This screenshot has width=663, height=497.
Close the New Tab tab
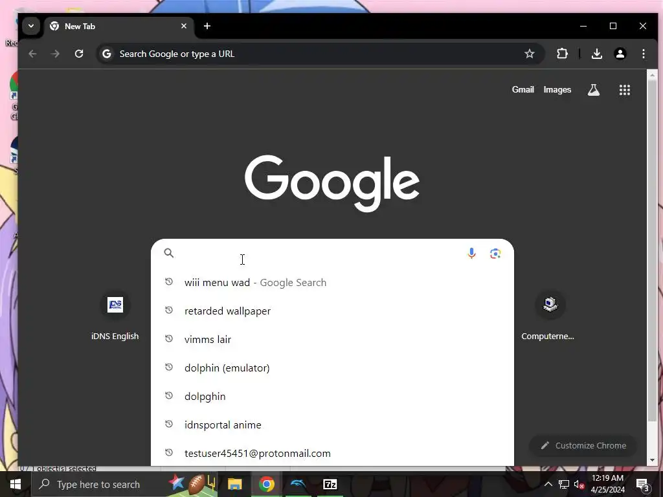(x=184, y=26)
